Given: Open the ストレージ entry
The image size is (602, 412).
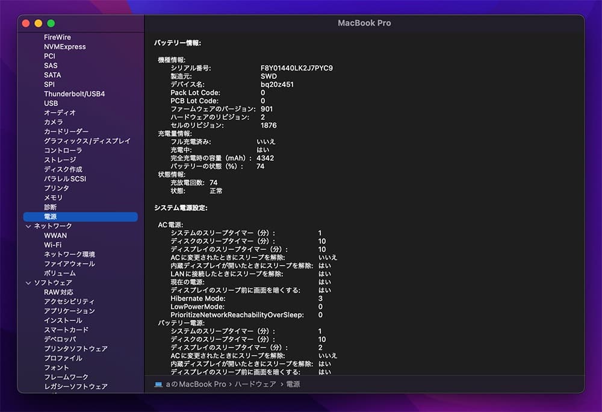Looking at the screenshot, I should 60,160.
